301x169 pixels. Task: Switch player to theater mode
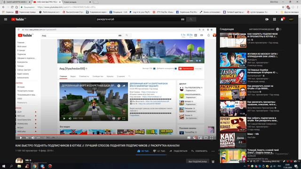coord(206,138)
